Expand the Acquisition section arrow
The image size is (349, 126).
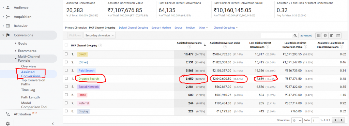pyautogui.click(x=3, y=17)
